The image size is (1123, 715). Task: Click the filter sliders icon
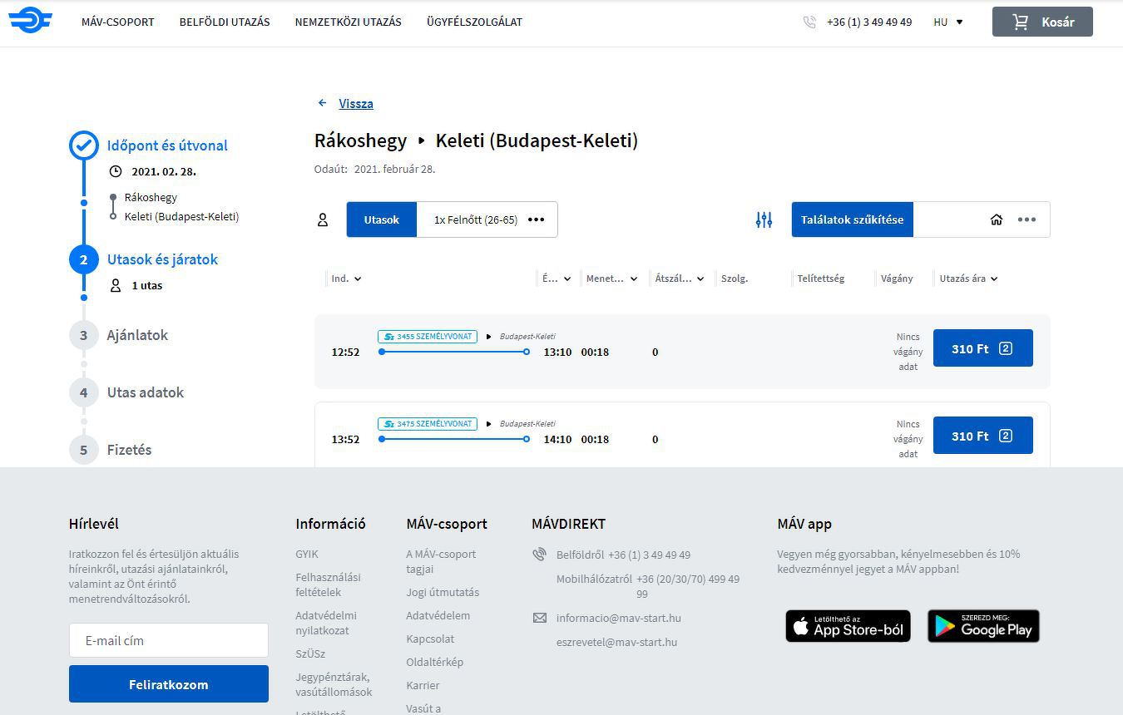[x=764, y=219]
